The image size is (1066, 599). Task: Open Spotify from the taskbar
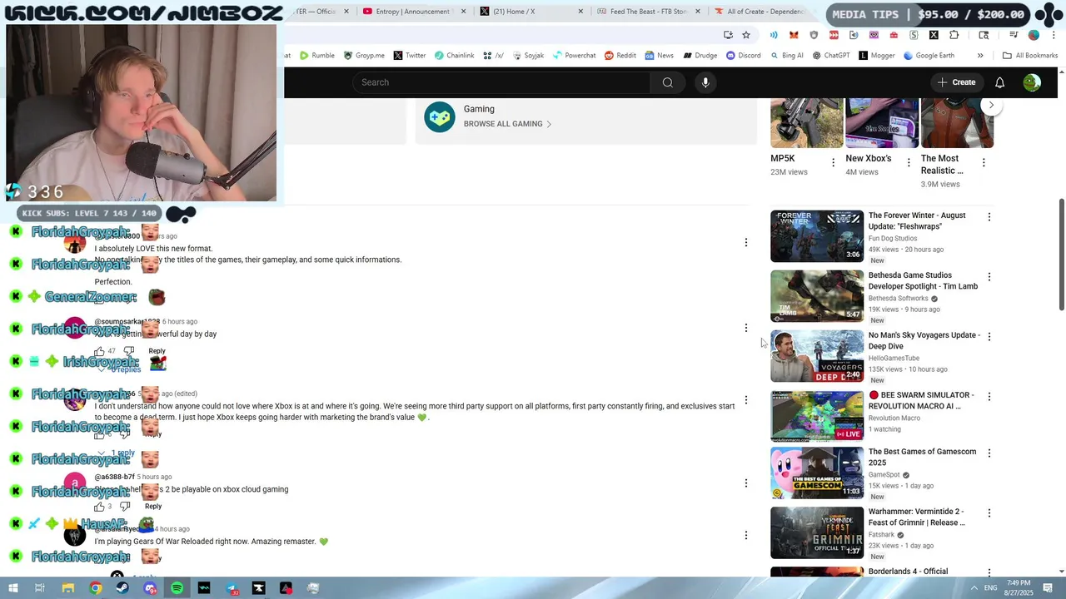(x=177, y=588)
